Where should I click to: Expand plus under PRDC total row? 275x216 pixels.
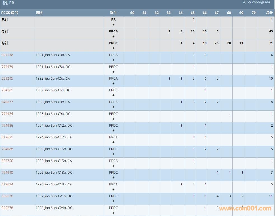tap(113, 48)
